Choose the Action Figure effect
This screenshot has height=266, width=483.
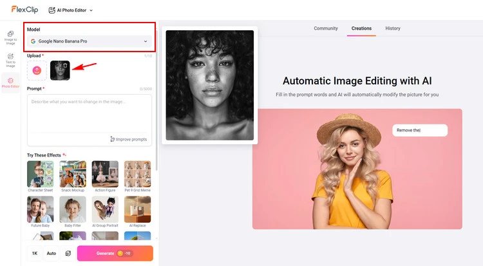click(x=105, y=176)
